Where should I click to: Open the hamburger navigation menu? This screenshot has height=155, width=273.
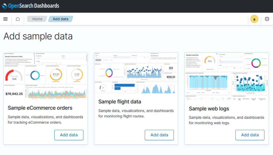5,19
